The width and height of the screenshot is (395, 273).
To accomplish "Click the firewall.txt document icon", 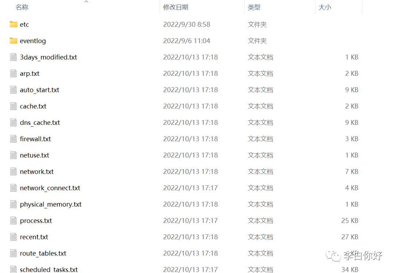I will [14, 139].
